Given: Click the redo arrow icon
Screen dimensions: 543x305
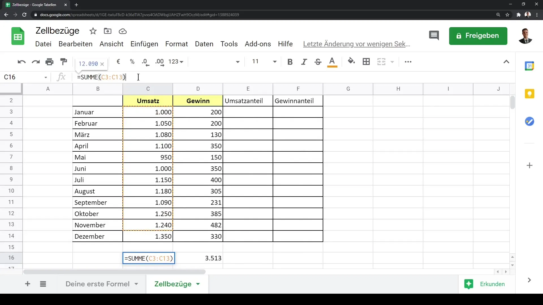Looking at the screenshot, I should tap(36, 62).
